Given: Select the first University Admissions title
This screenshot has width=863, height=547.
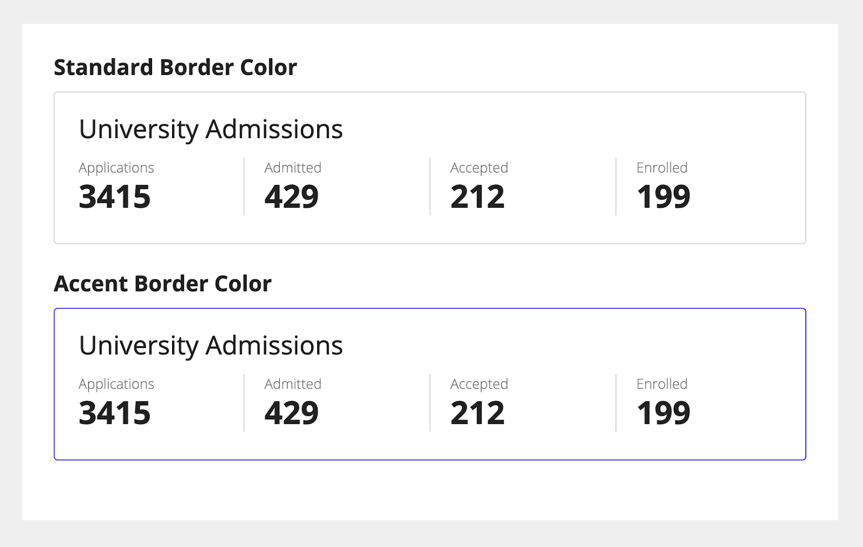Looking at the screenshot, I should pos(211,129).
